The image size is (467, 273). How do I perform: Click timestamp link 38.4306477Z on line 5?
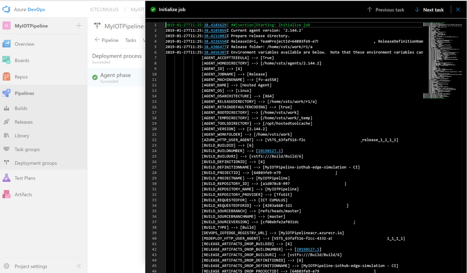[x=216, y=47]
